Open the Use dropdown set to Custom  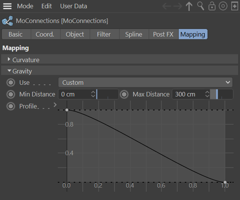pos(145,82)
